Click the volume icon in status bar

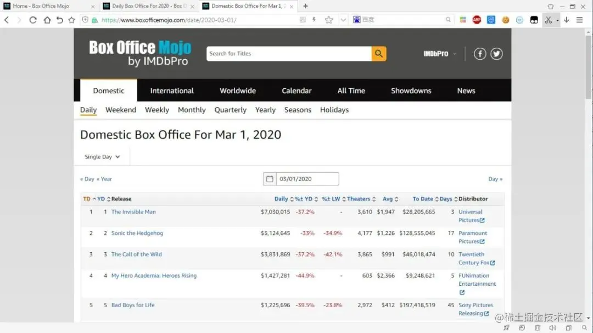tap(552, 328)
